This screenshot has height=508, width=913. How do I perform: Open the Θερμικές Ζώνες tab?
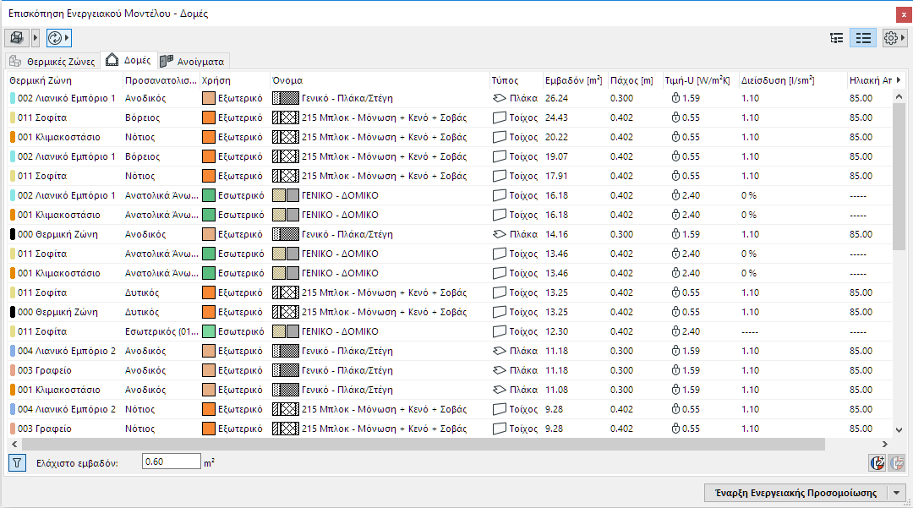click(52, 61)
